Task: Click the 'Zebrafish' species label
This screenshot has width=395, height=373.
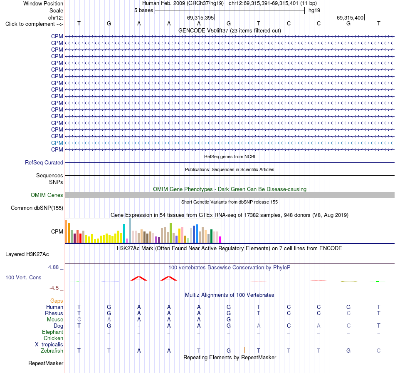Action: 52,351
